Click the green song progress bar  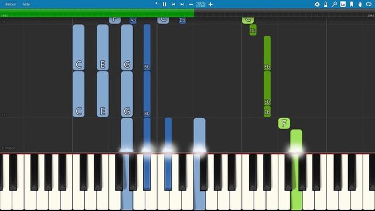pos(97,13)
